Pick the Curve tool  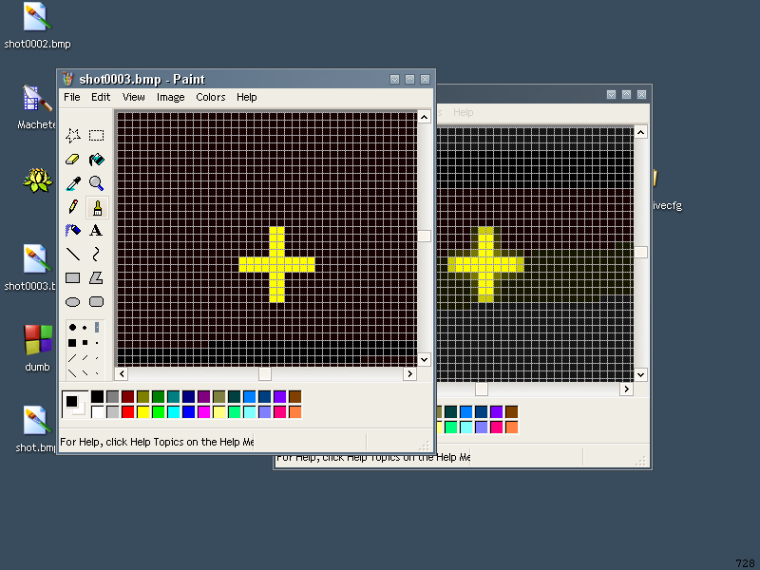click(x=96, y=255)
